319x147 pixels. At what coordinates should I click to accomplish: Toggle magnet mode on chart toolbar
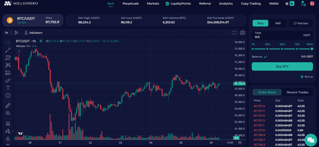pyautogui.click(x=8, y=123)
